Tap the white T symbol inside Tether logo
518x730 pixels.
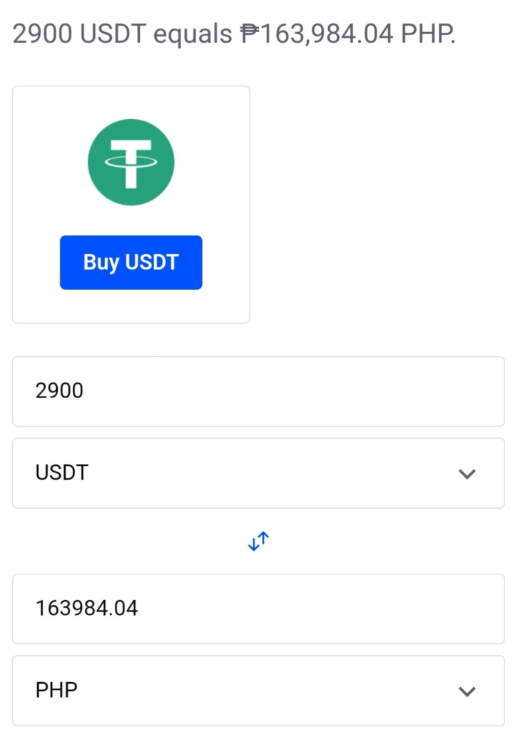tap(131, 163)
